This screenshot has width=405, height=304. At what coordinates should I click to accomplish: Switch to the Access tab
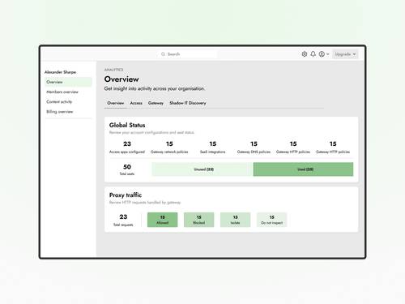136,103
